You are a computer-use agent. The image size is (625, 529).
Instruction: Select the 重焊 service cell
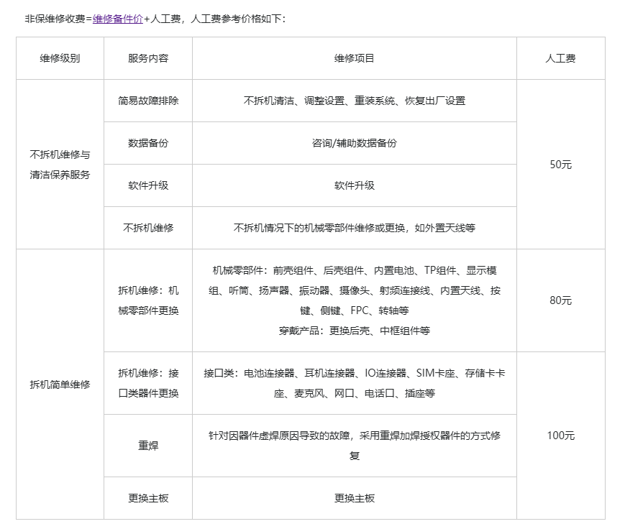coord(148,444)
